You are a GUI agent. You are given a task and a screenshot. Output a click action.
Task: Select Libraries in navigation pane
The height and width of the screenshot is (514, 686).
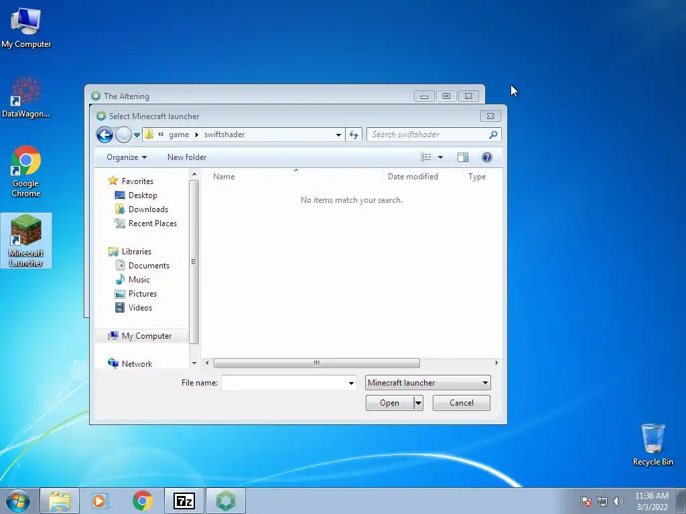[137, 252]
